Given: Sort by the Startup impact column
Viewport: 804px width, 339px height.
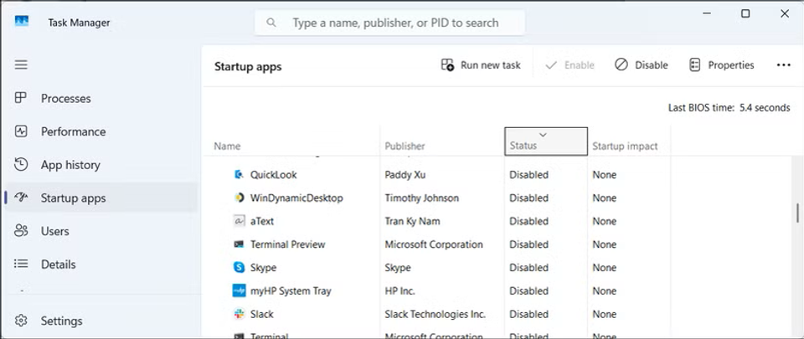Looking at the screenshot, I should [625, 146].
